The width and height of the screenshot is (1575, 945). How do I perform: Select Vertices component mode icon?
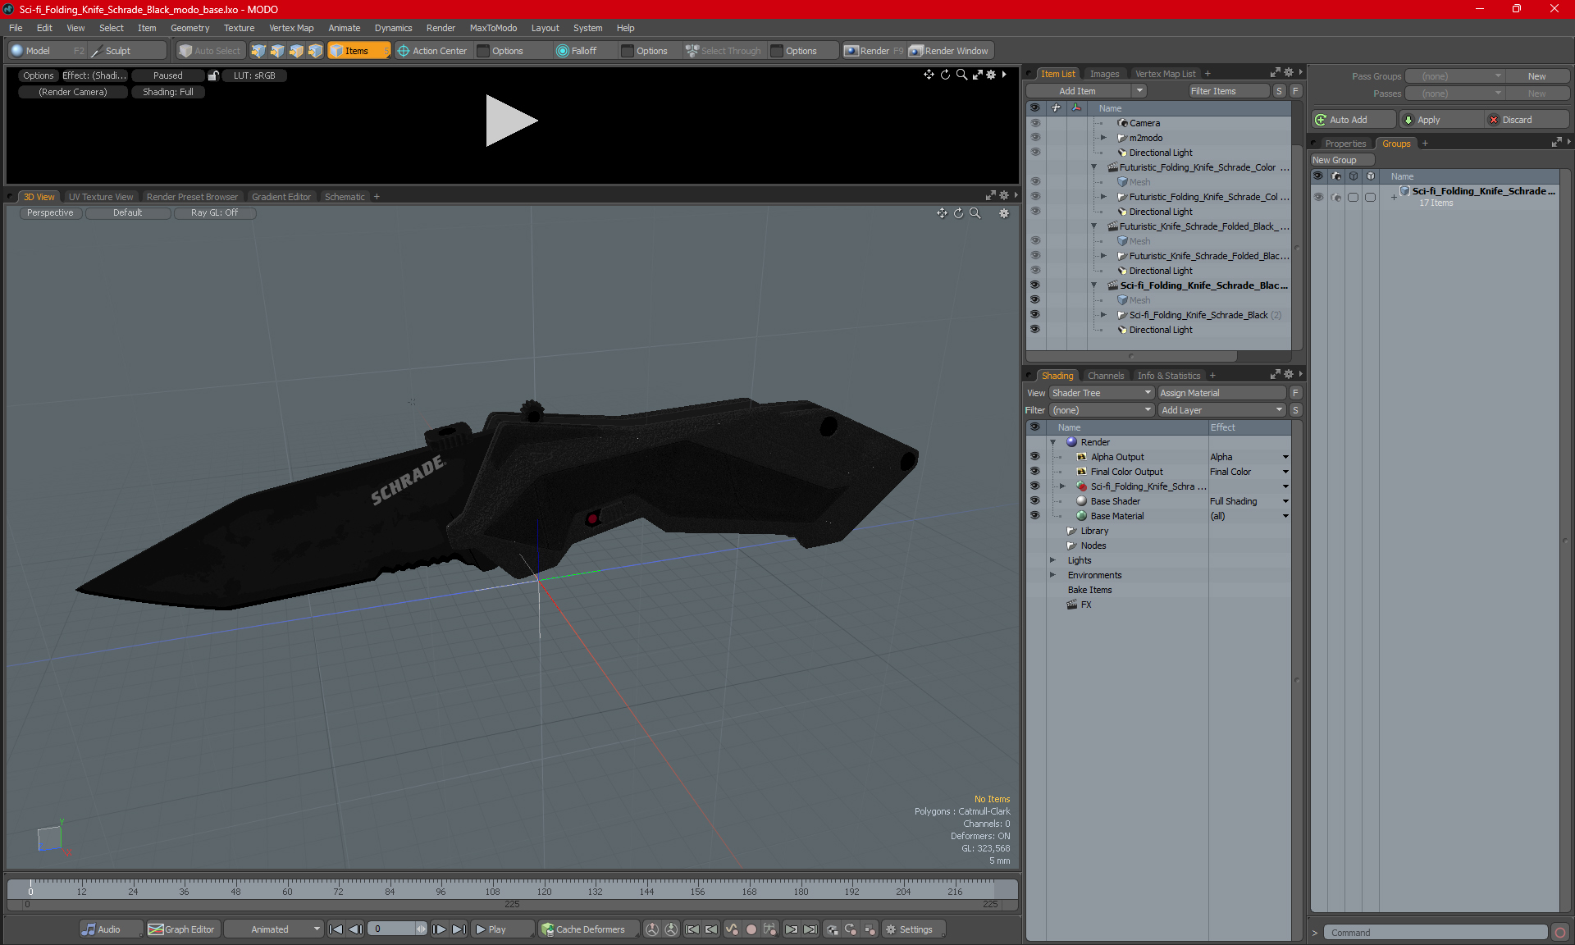point(258,51)
